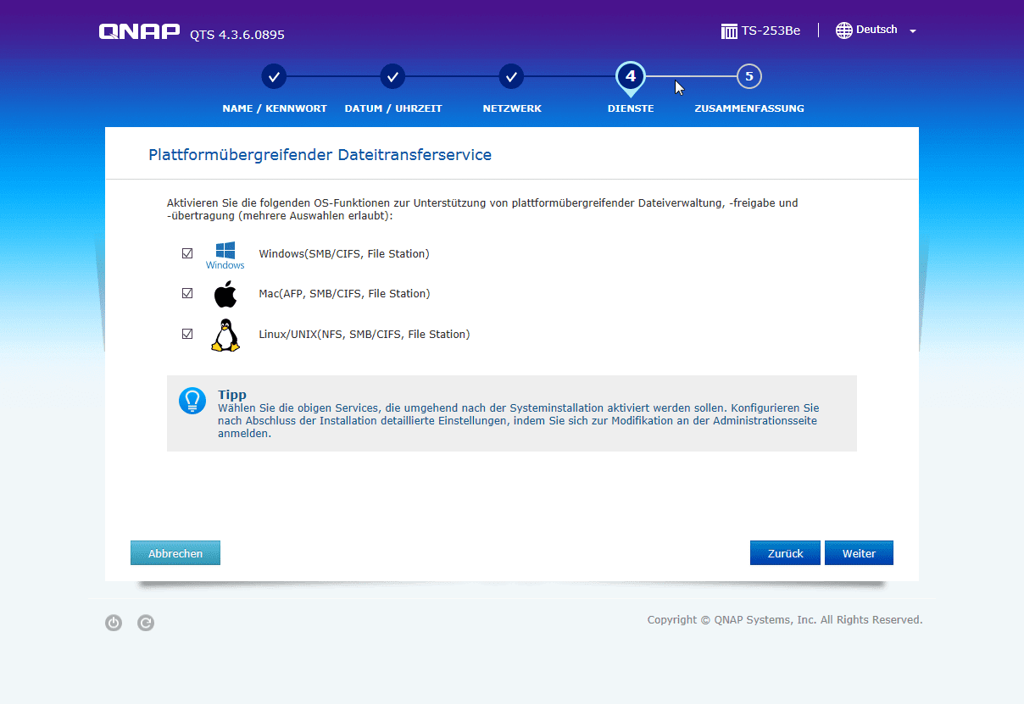Select the step 4 Dienste marker
Screen dimensions: 1024x704
[631, 78]
